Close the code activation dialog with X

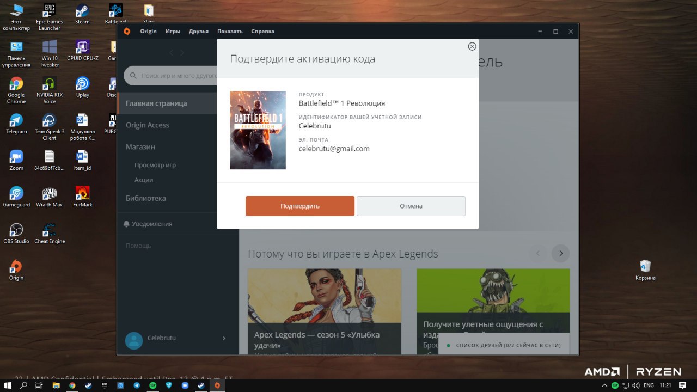(x=472, y=47)
